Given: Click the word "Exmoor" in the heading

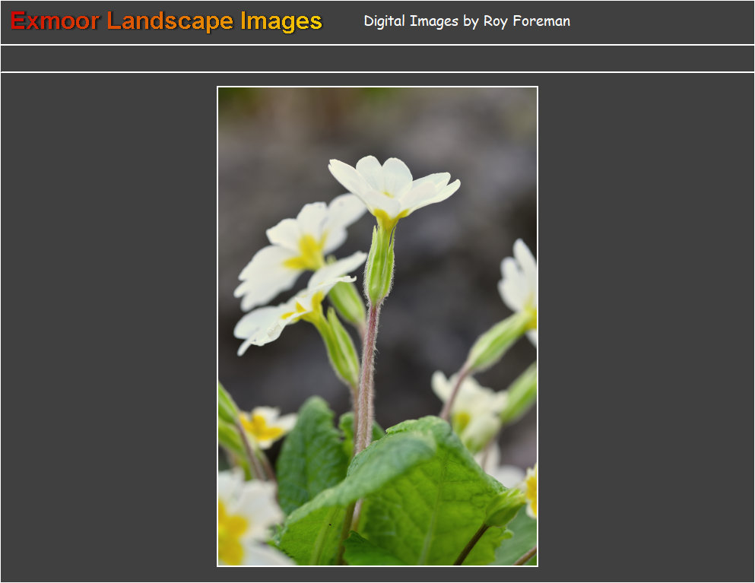Looking at the screenshot, I should point(55,21).
